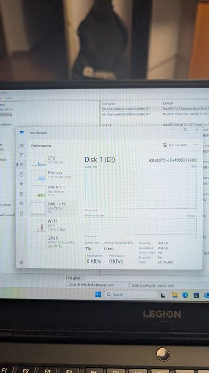Image resolution: width=209 pixels, height=373 pixels.
Task: Click Run new task button
Action: [x=174, y=145]
